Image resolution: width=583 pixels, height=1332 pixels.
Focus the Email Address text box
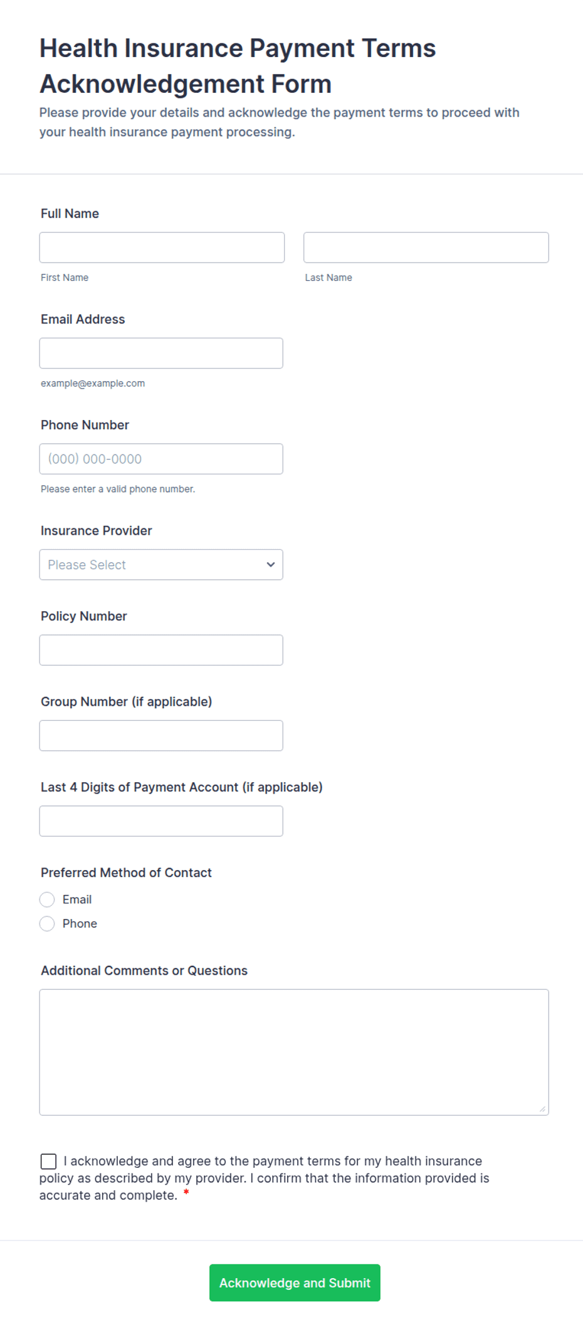161,354
